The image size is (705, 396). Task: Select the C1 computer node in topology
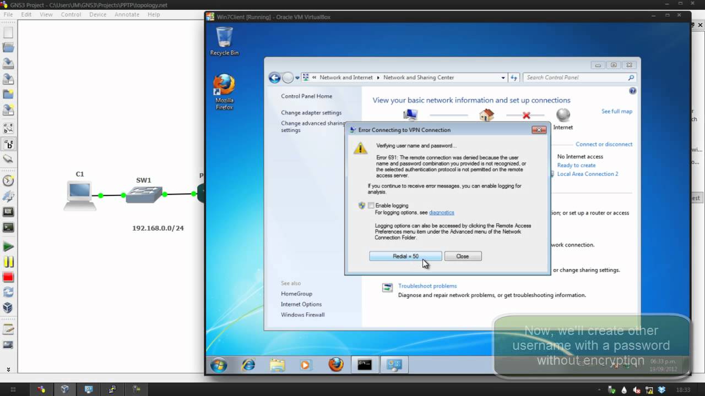click(80, 196)
